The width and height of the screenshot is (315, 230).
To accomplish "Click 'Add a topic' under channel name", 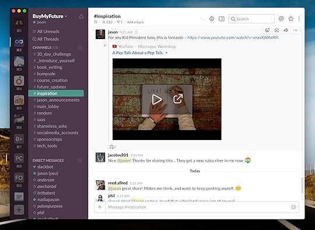I will point(135,22).
